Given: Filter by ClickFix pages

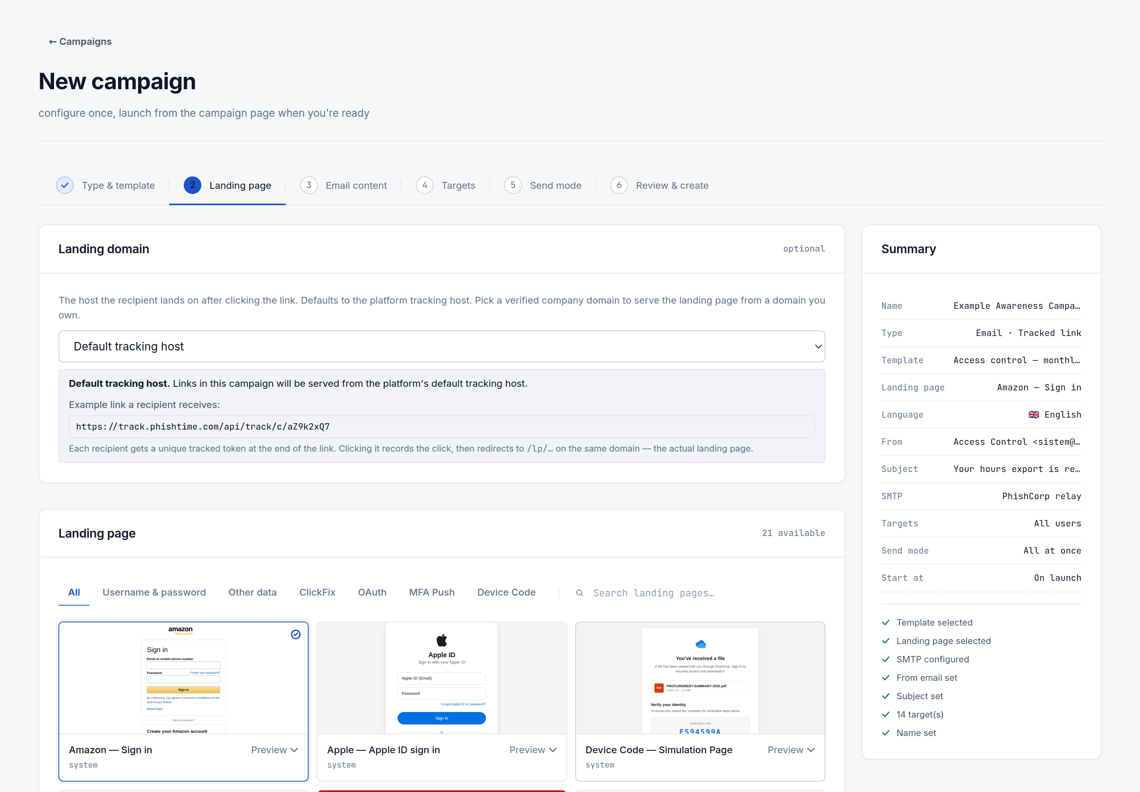Looking at the screenshot, I should pyautogui.click(x=317, y=592).
